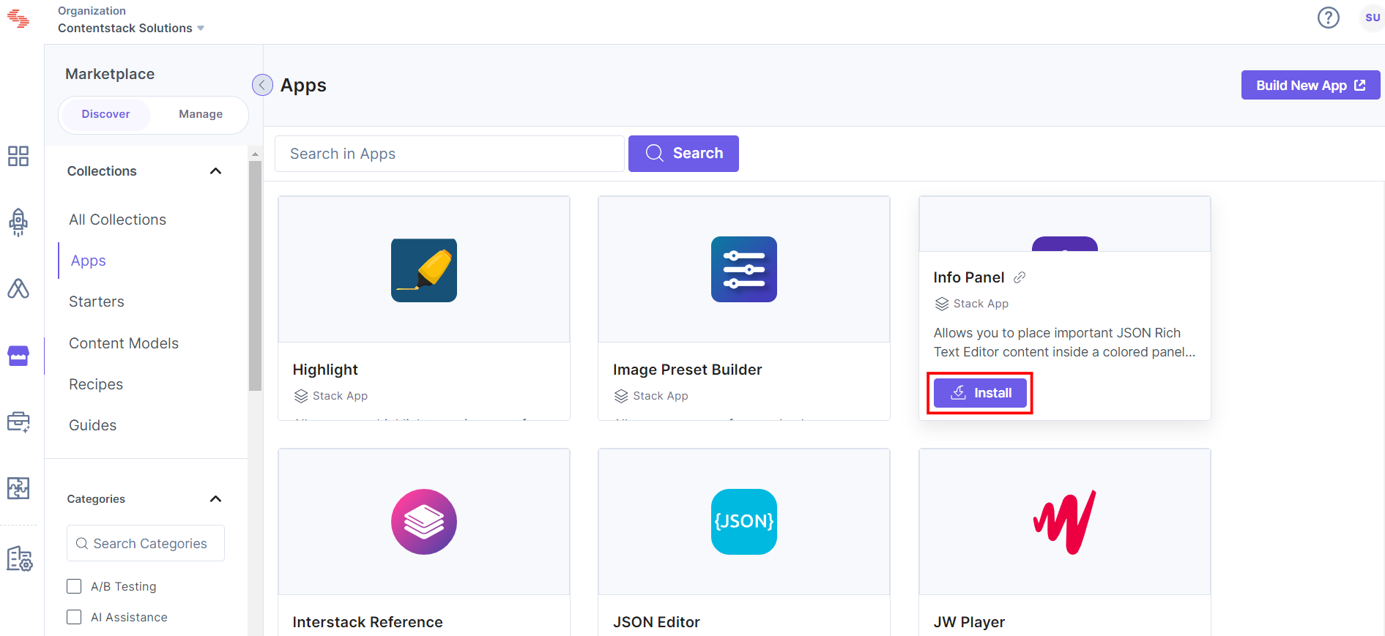Collapse the Categories section chevron

point(215,499)
